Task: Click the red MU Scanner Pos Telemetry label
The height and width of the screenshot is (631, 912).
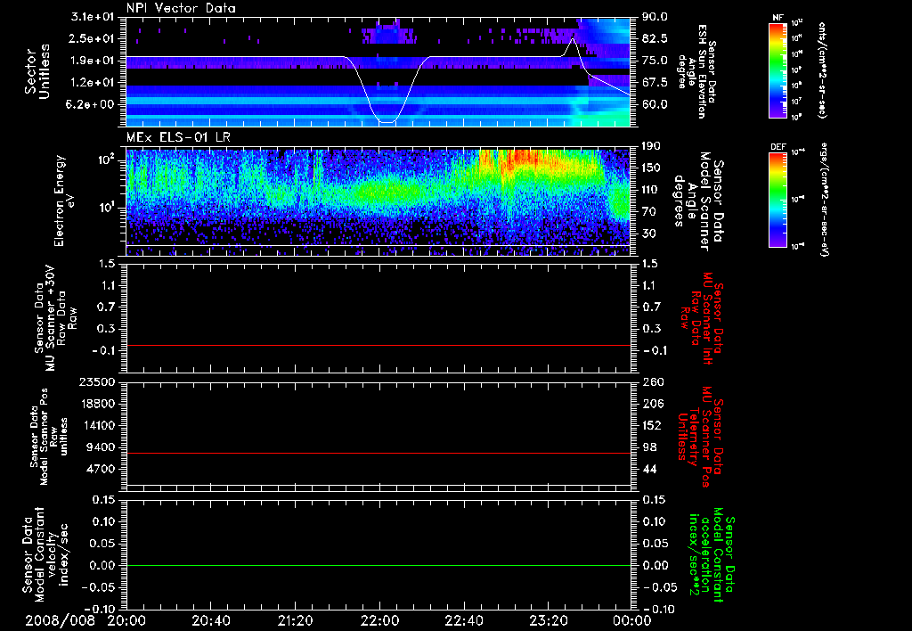Action: (x=703, y=429)
